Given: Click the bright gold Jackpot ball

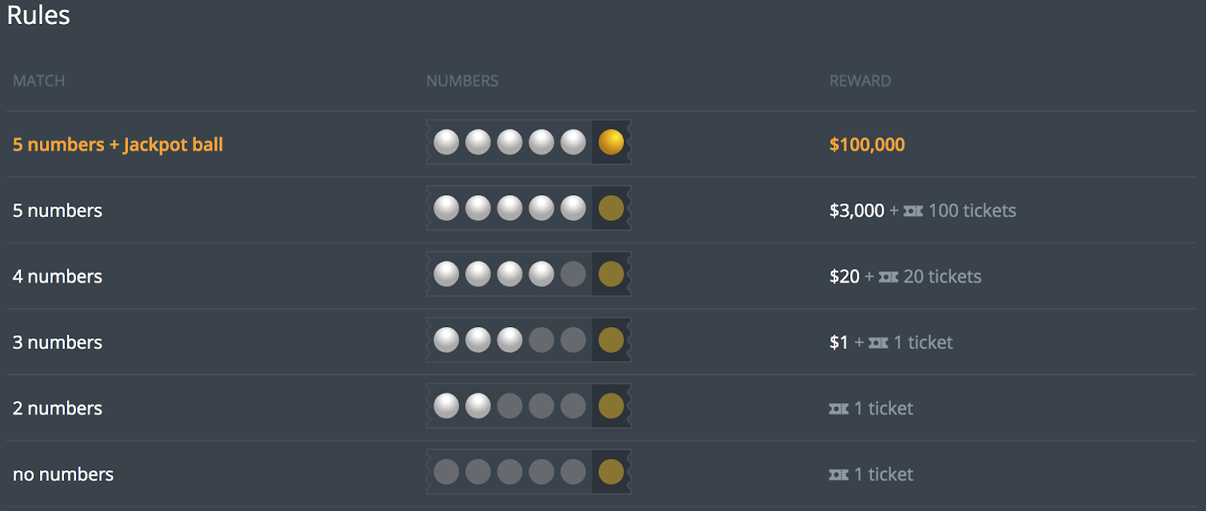Looking at the screenshot, I should click(611, 142).
